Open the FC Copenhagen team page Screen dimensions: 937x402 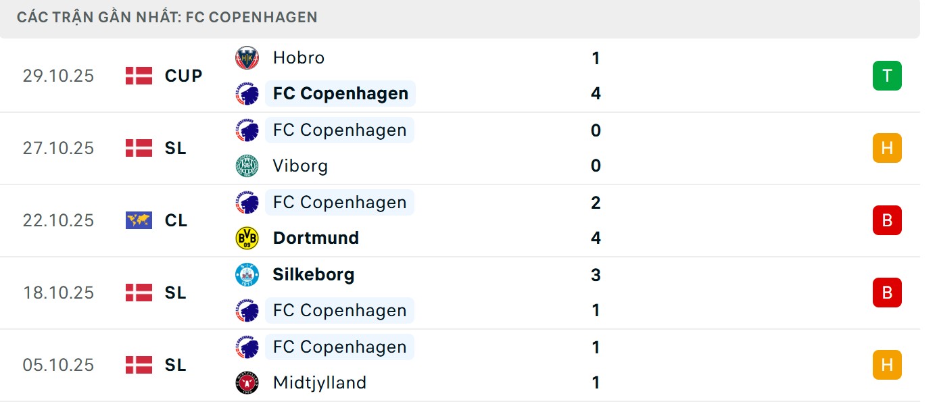coord(340,94)
